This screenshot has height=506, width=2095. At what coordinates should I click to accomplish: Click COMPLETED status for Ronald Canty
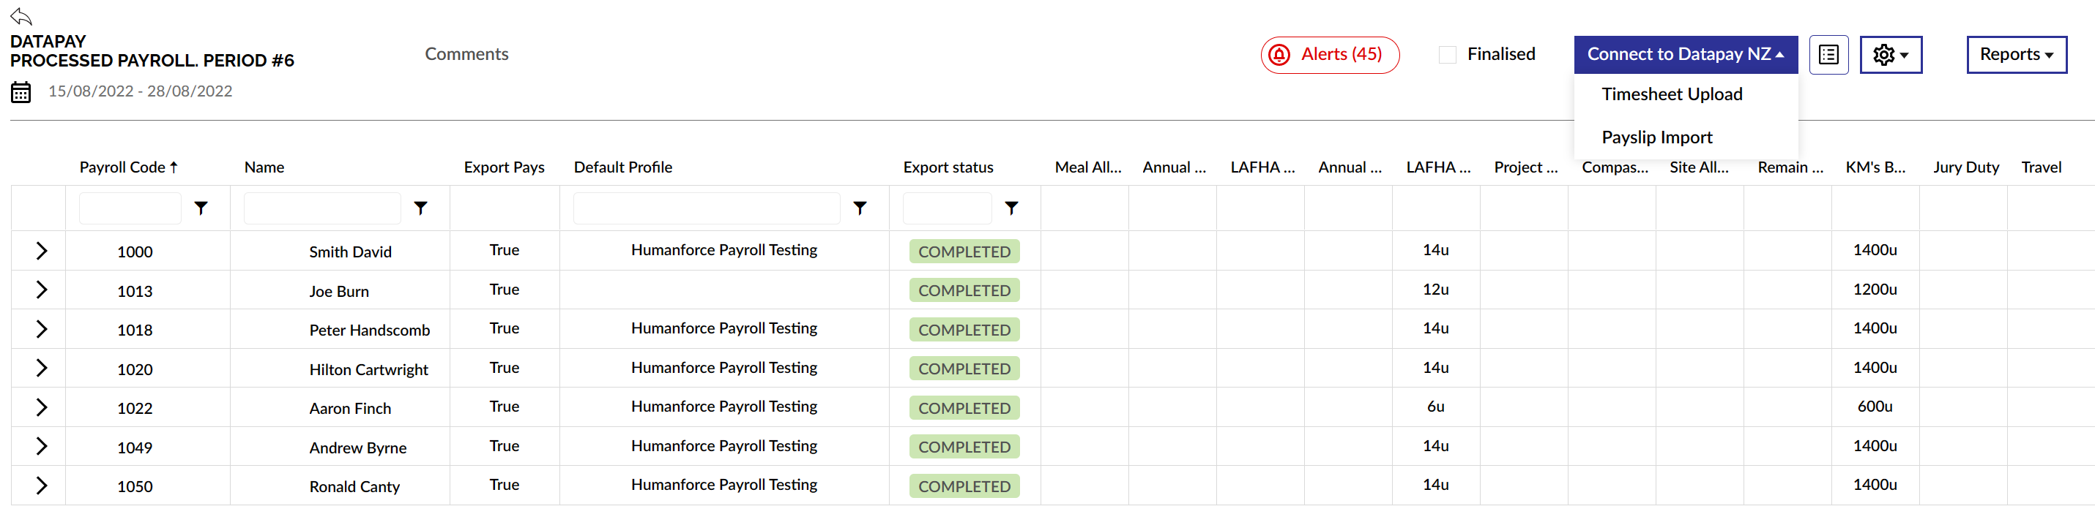point(964,486)
